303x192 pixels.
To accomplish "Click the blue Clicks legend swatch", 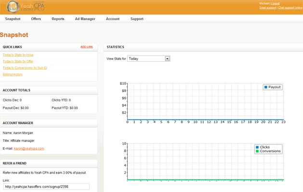I will point(257,147).
